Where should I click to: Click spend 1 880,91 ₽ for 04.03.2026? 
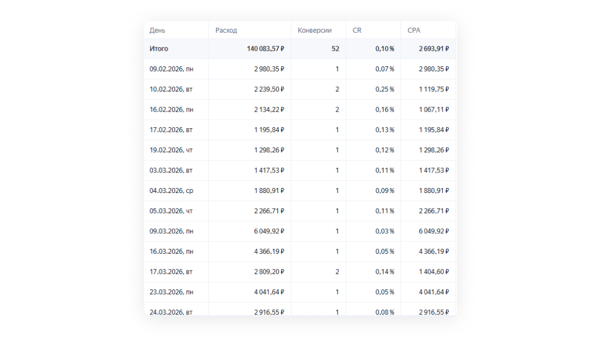[x=269, y=191]
